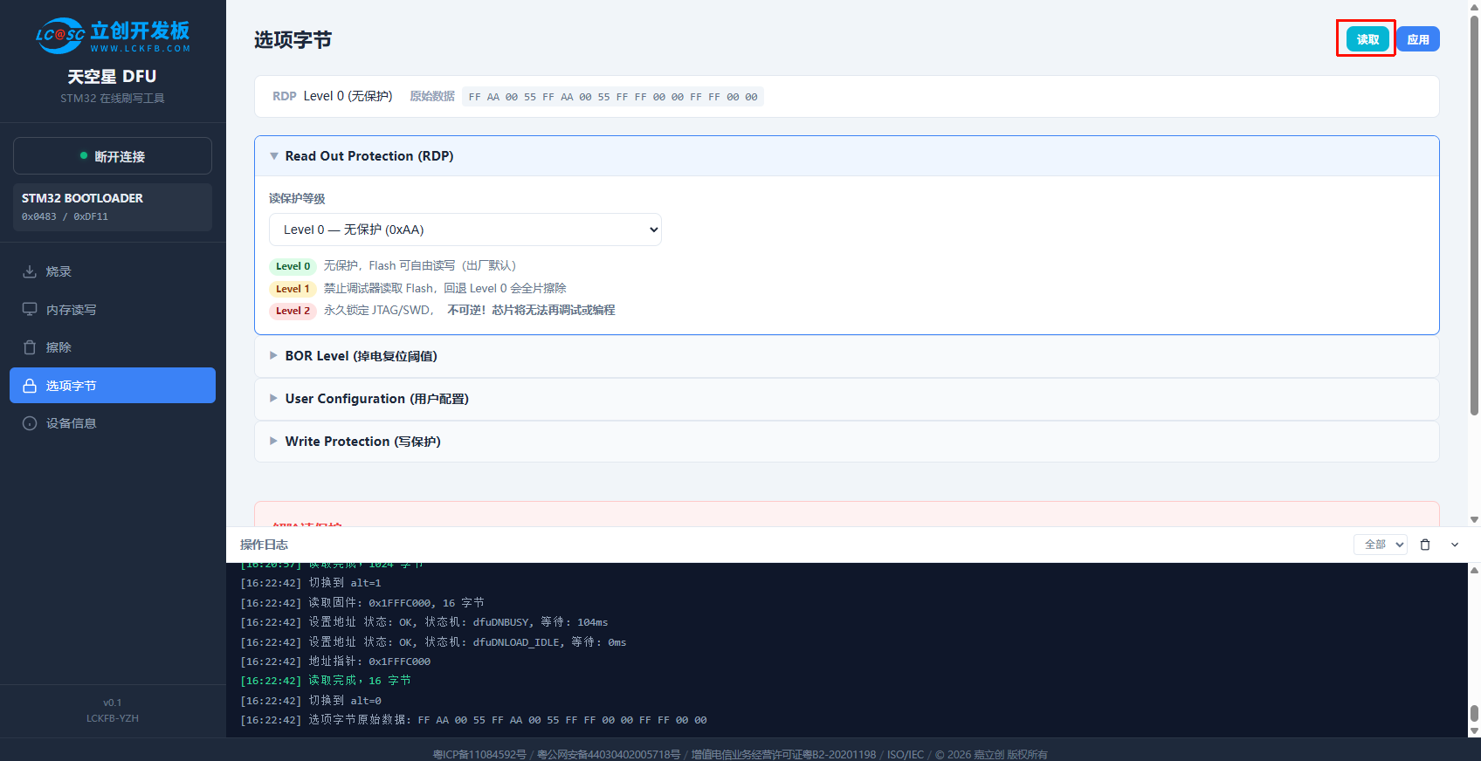Screen dimensions: 1481x761
Task: Click the log line with dfuDNBUSY status
Action: [424, 622]
